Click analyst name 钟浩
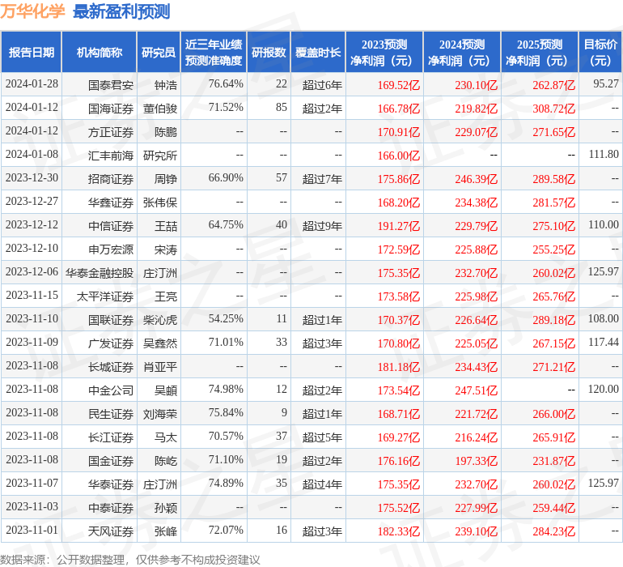Screen dimensions: 623x567 coord(166,85)
